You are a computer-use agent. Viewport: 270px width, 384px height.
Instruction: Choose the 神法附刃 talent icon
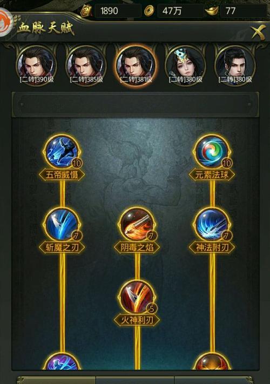[212, 225]
